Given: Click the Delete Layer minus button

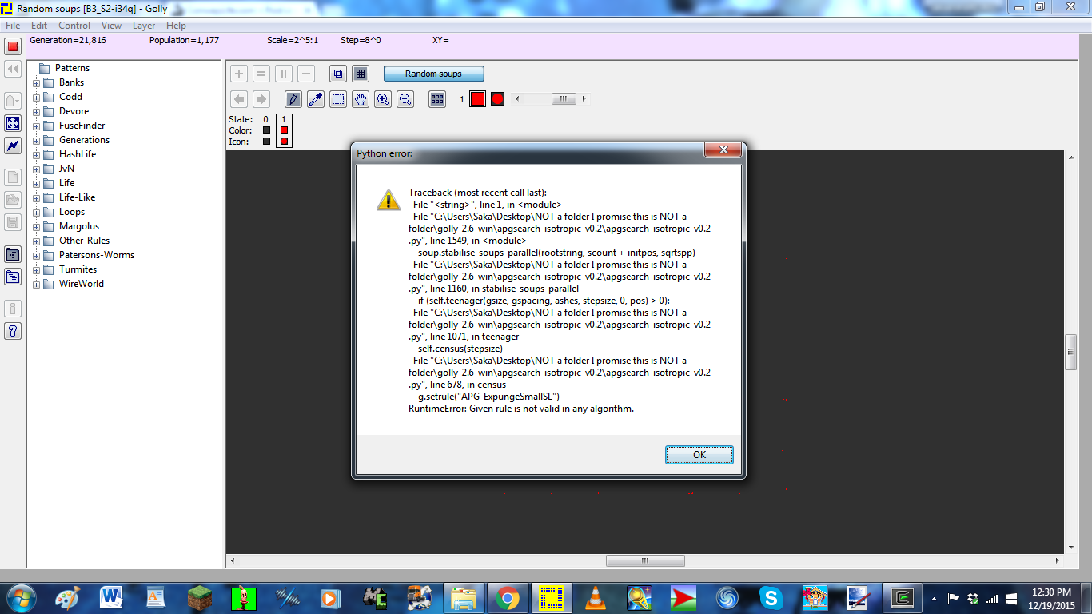Looking at the screenshot, I should point(306,74).
